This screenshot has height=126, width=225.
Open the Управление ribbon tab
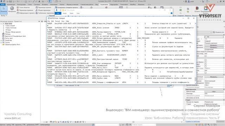coord(104,5)
